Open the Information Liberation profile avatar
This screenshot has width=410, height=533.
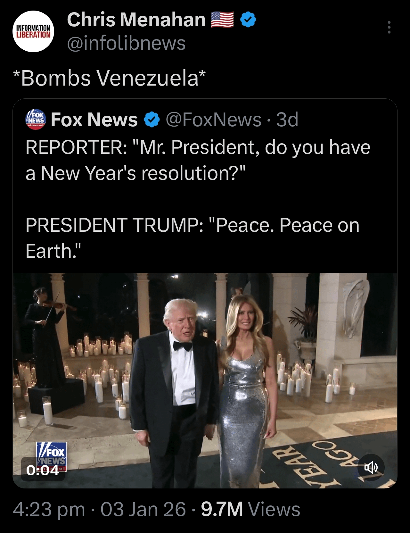(x=33, y=31)
